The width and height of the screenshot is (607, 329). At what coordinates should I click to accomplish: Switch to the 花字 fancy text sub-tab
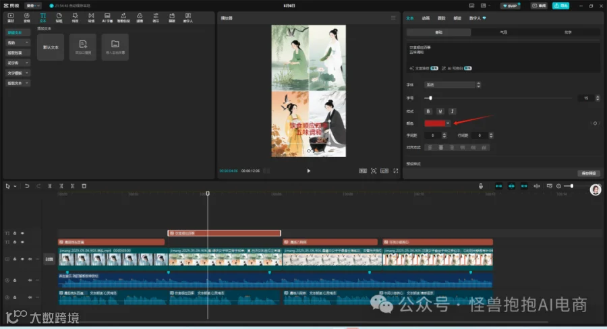point(567,32)
